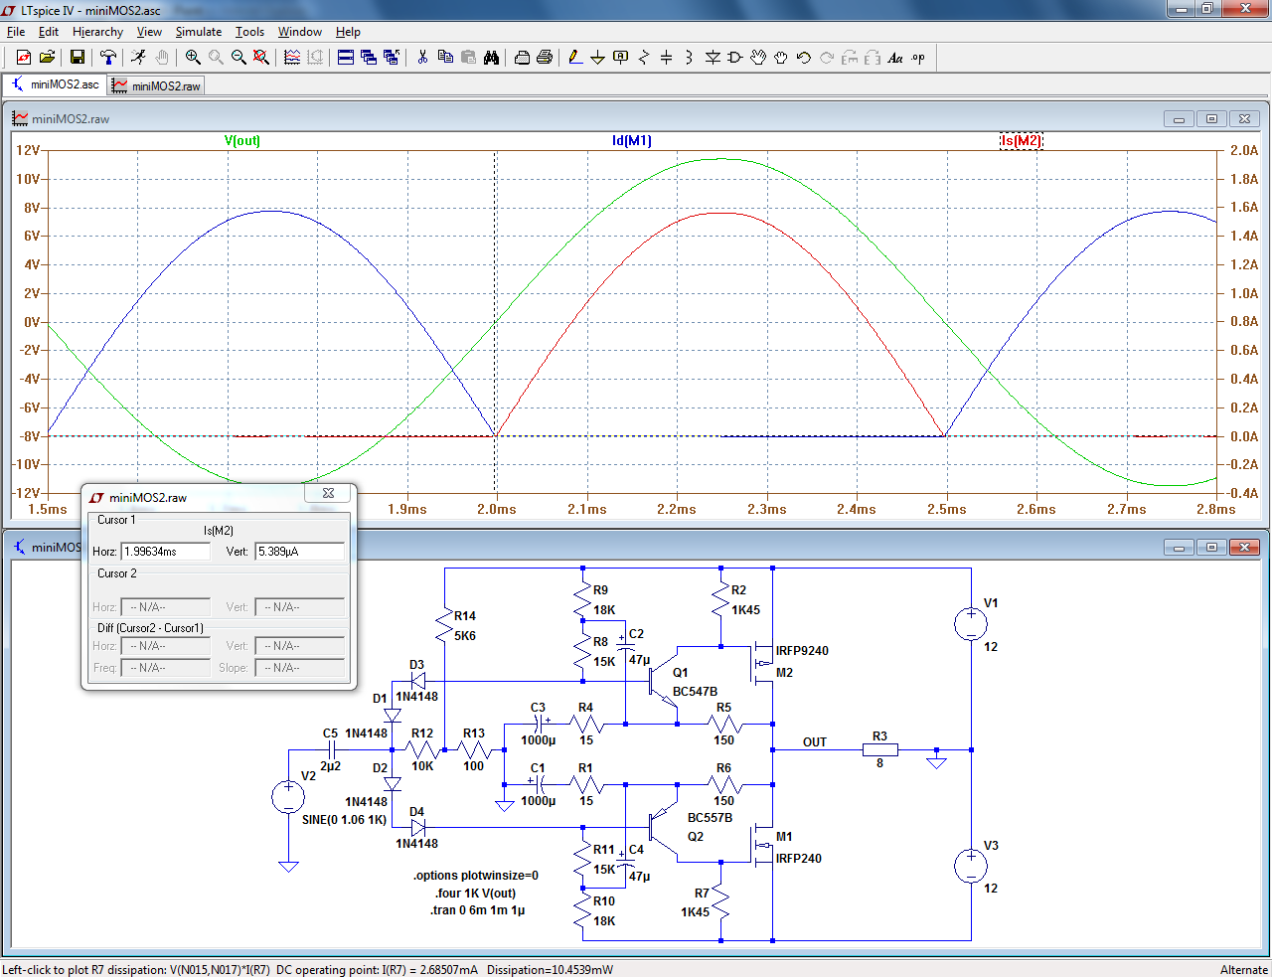The width and height of the screenshot is (1272, 978).
Task: Zoom out using the magnifier minus icon
Action: [238, 58]
